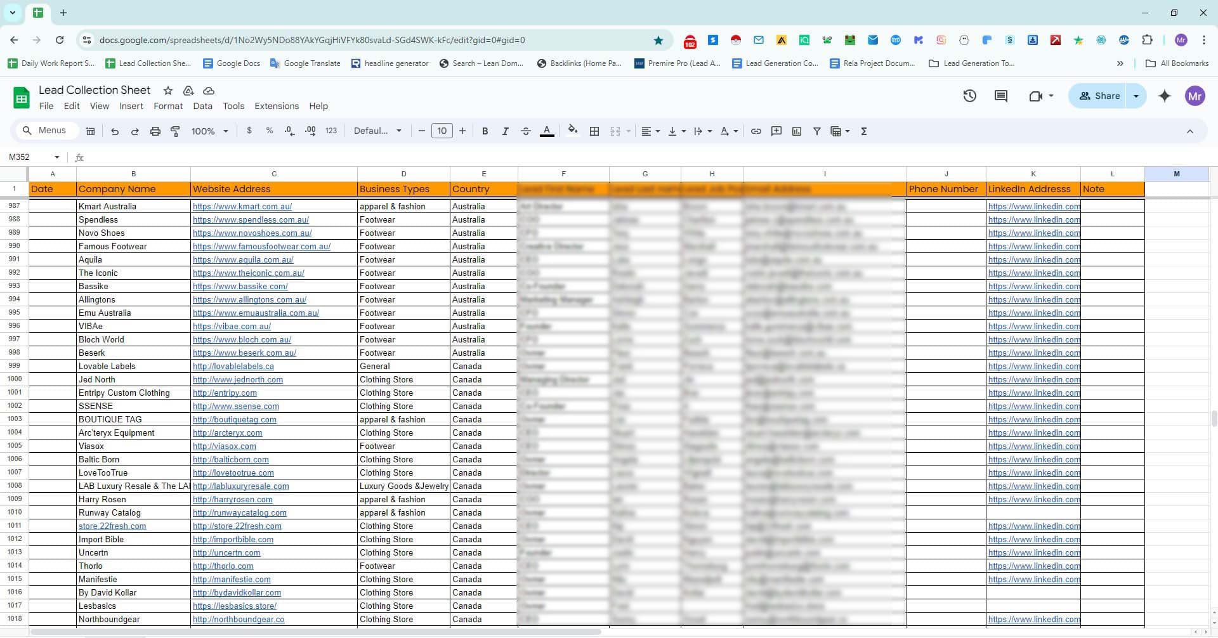
Task: Decrease the font size
Action: tap(422, 131)
